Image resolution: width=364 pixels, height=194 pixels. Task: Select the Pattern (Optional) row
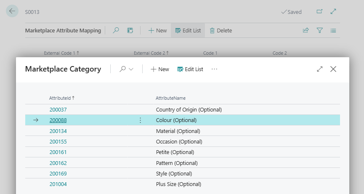pyautogui.click(x=177, y=163)
